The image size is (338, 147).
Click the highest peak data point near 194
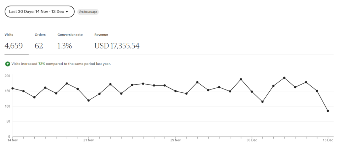[284, 78]
